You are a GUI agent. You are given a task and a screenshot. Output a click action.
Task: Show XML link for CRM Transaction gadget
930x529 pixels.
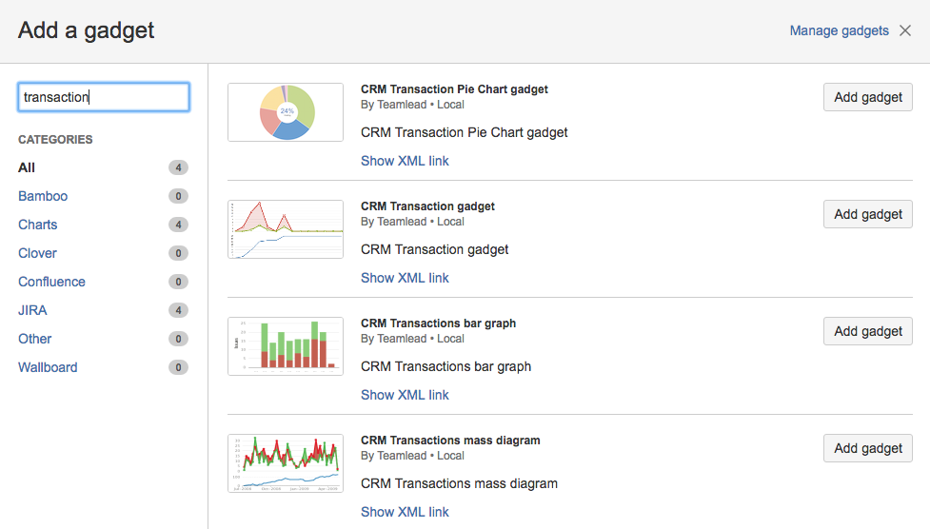pyautogui.click(x=405, y=278)
